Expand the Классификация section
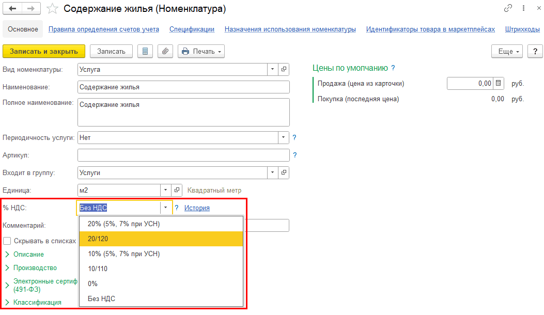Viewport: 544px width, 315px height. pyautogui.click(x=37, y=302)
